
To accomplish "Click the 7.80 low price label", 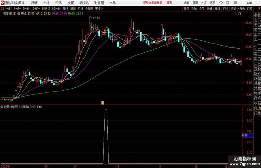I will pyautogui.click(x=10, y=100).
